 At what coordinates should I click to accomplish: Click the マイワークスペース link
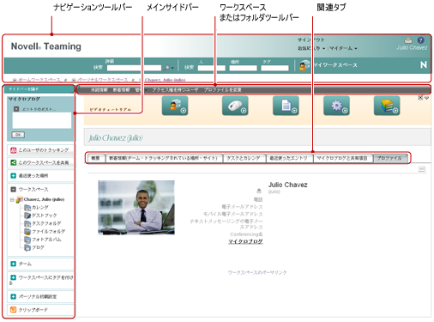(x=335, y=65)
